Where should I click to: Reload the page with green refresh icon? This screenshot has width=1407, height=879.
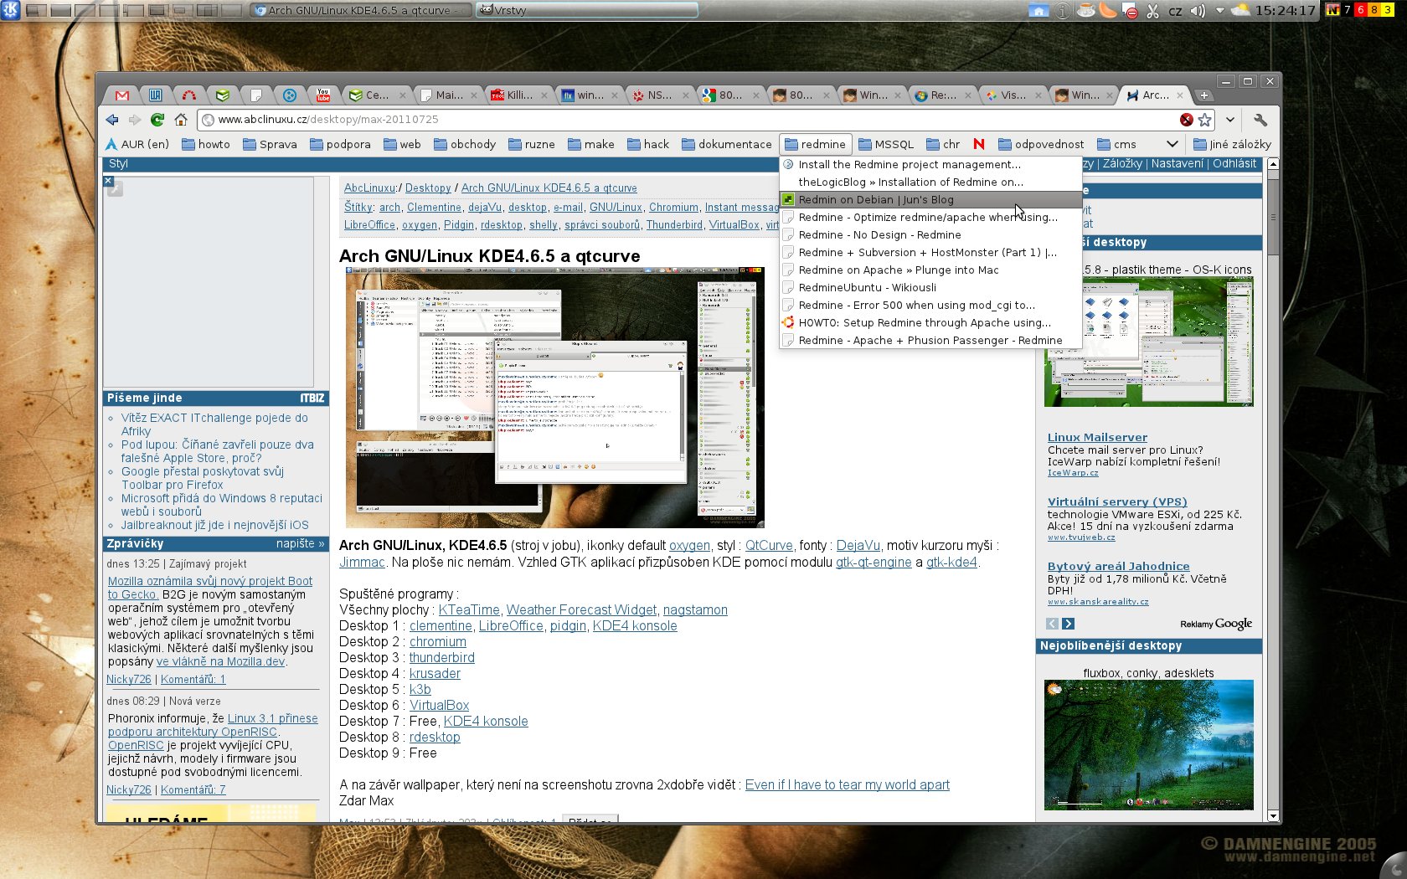click(157, 120)
